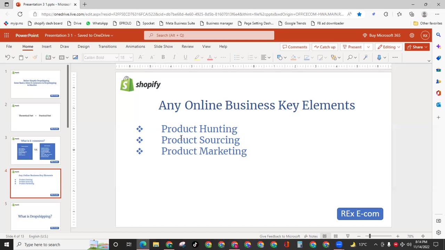Open more font options ellipsis
The width and height of the screenshot is (445, 250).
pos(223,57)
